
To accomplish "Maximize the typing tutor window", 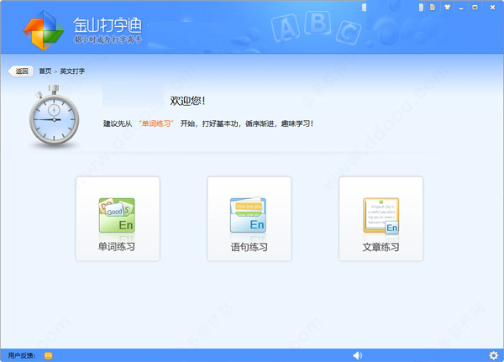I will pyautogui.click(x=475, y=7).
